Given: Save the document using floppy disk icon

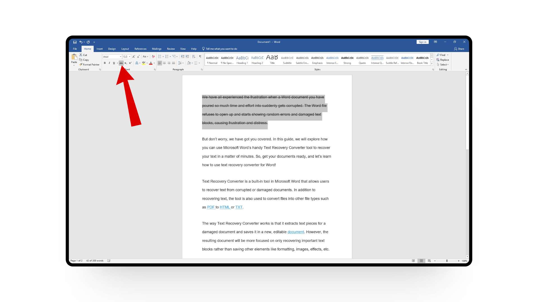Looking at the screenshot, I should 75,42.
